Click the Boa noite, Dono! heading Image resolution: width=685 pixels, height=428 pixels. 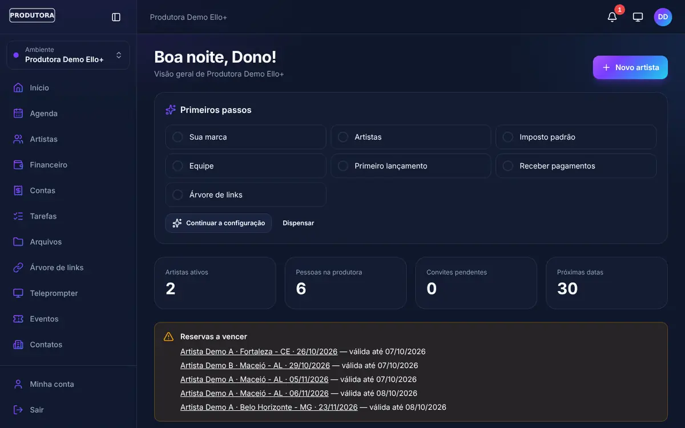point(215,56)
